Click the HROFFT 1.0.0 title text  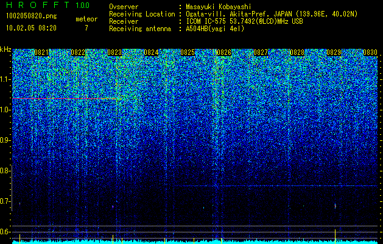[48, 5]
